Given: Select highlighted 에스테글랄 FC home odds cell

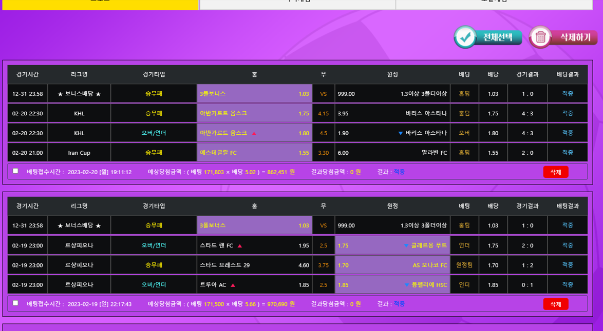Looking at the screenshot, I should [254, 153].
